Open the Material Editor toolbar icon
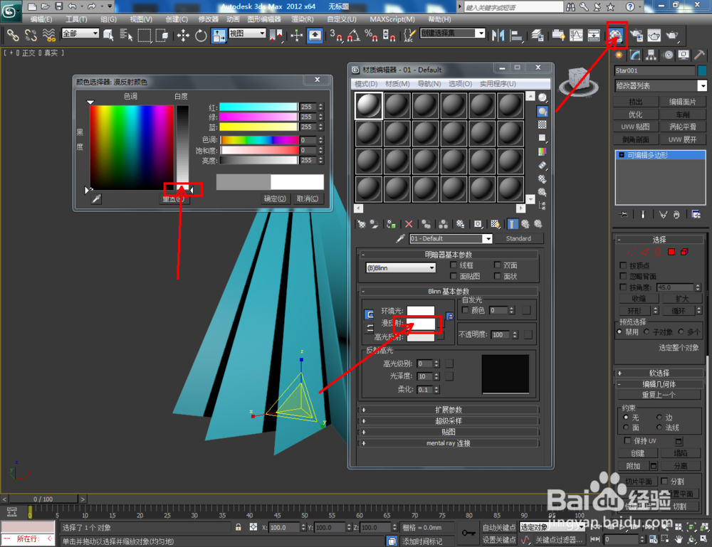Image resolution: width=712 pixels, height=547 pixels. (616, 35)
